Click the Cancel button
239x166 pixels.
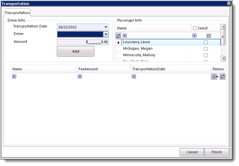tap(192, 152)
